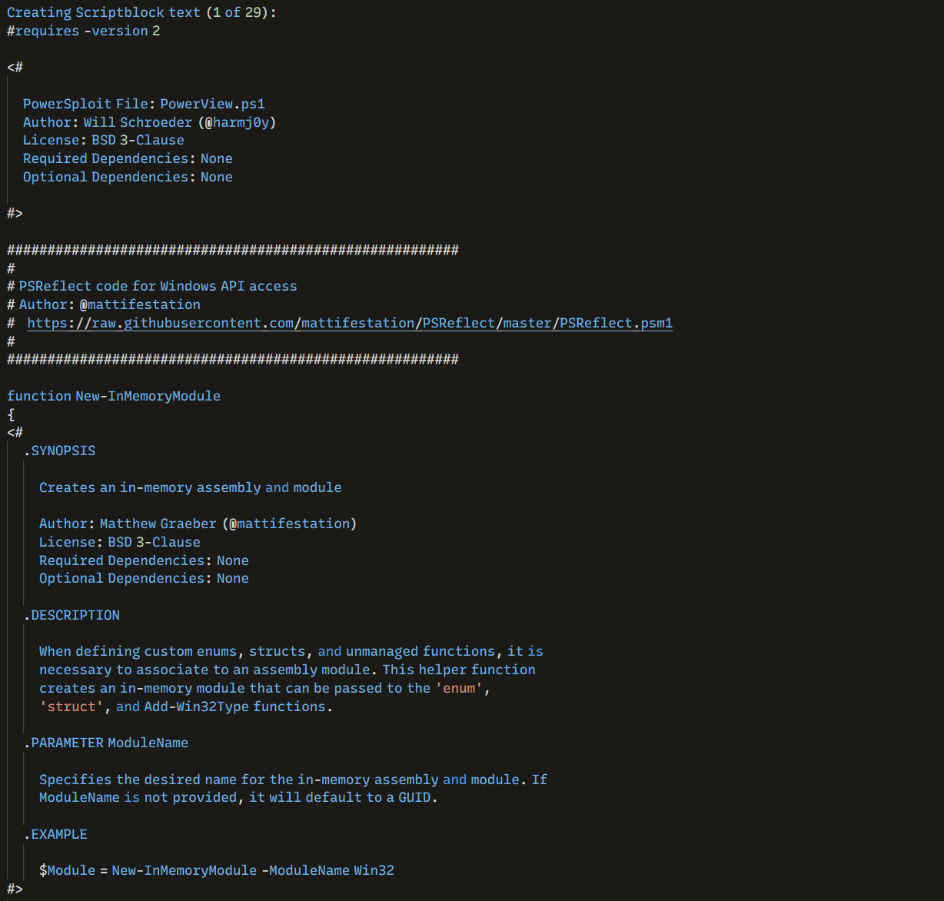Click 'Specifies the desired name' line
Viewport: 944px width, 901px height.
coord(293,780)
